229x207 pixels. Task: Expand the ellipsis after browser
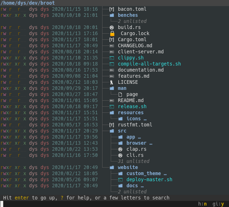point(151,144)
